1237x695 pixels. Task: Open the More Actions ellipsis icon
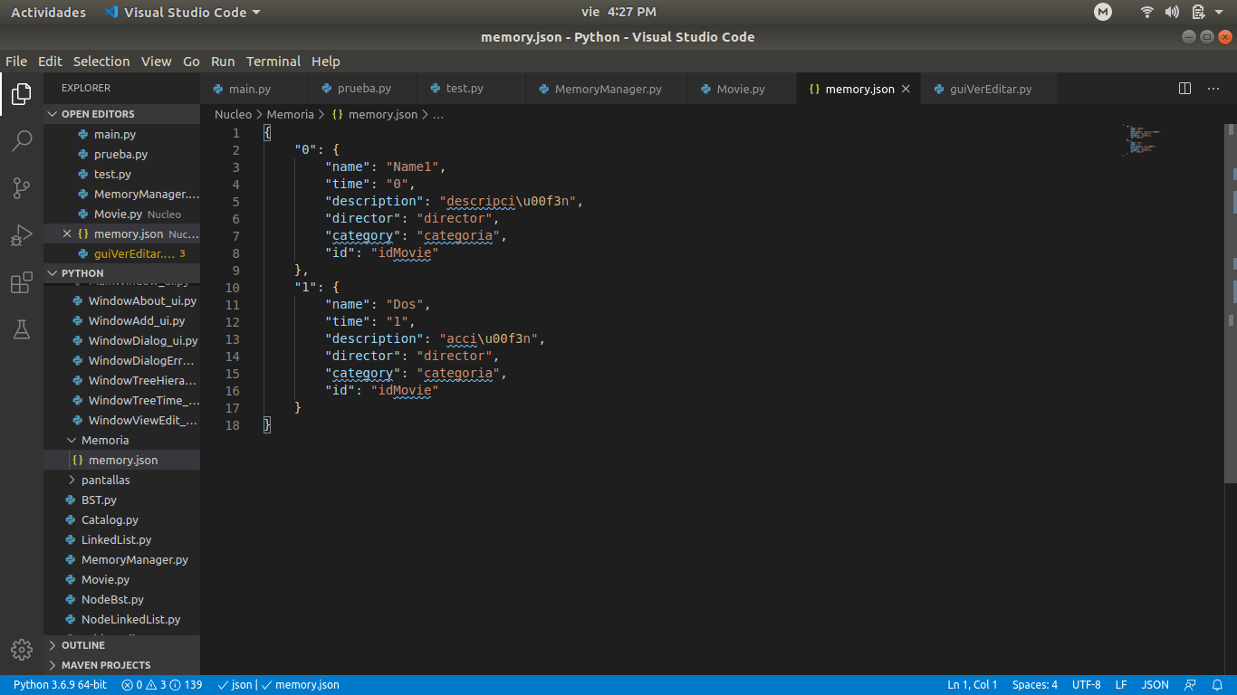tap(1214, 88)
